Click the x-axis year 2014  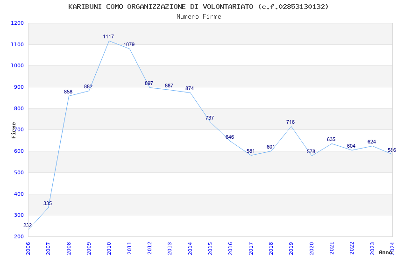[x=190, y=248]
